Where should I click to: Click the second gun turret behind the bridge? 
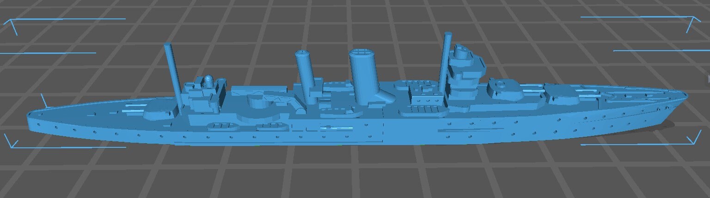click(x=504, y=89)
